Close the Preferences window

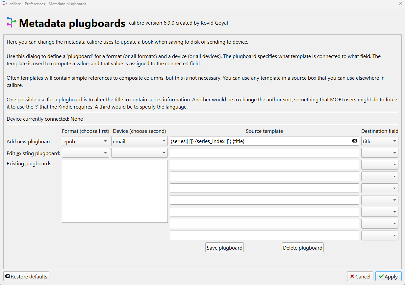point(400,4)
